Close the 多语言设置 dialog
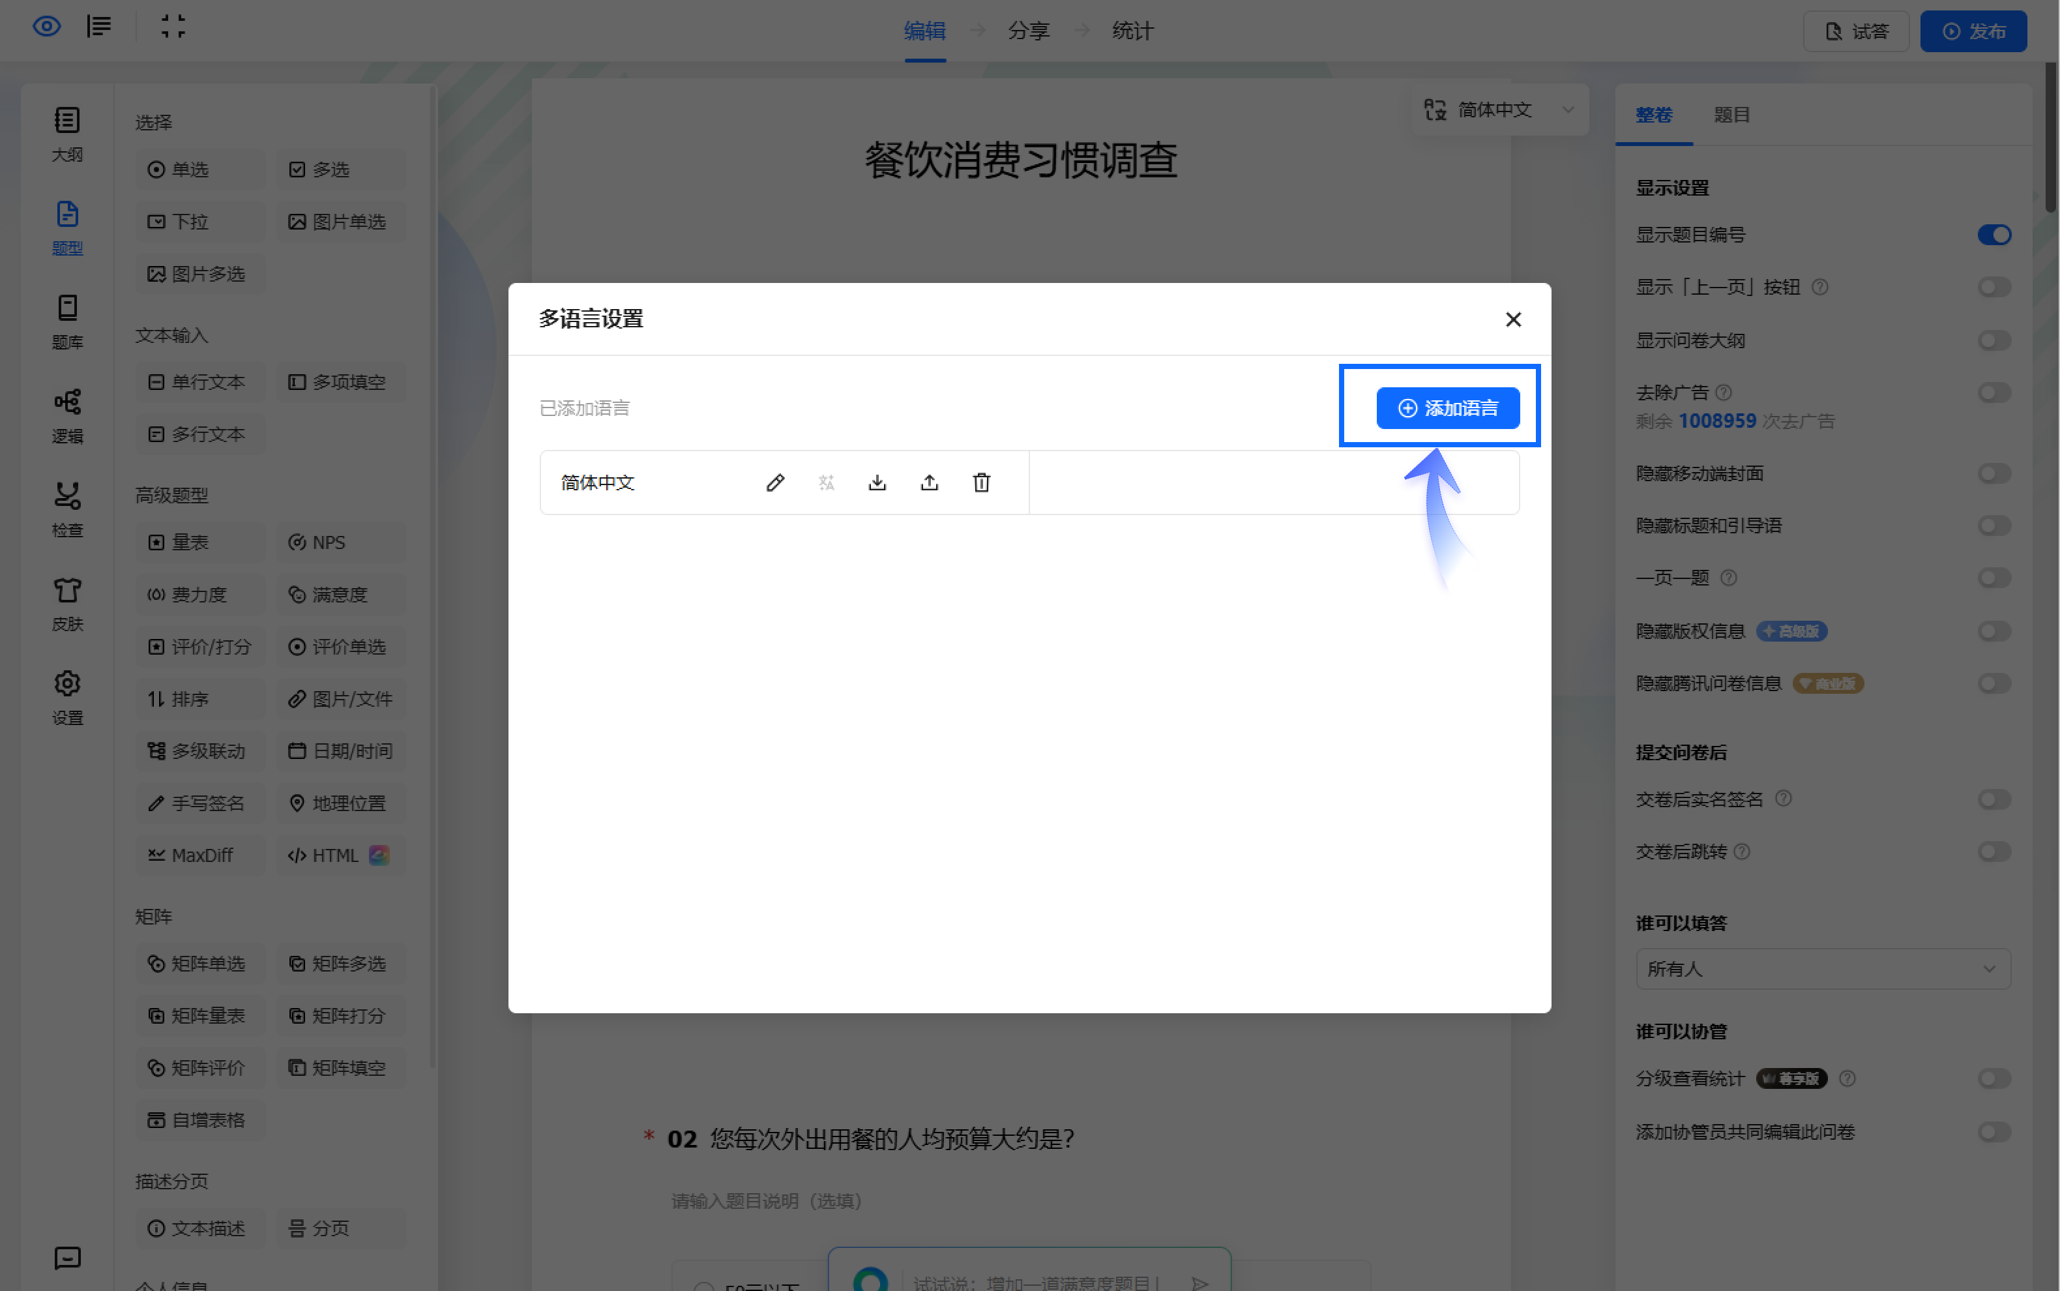The width and height of the screenshot is (2060, 1291). point(1514,319)
